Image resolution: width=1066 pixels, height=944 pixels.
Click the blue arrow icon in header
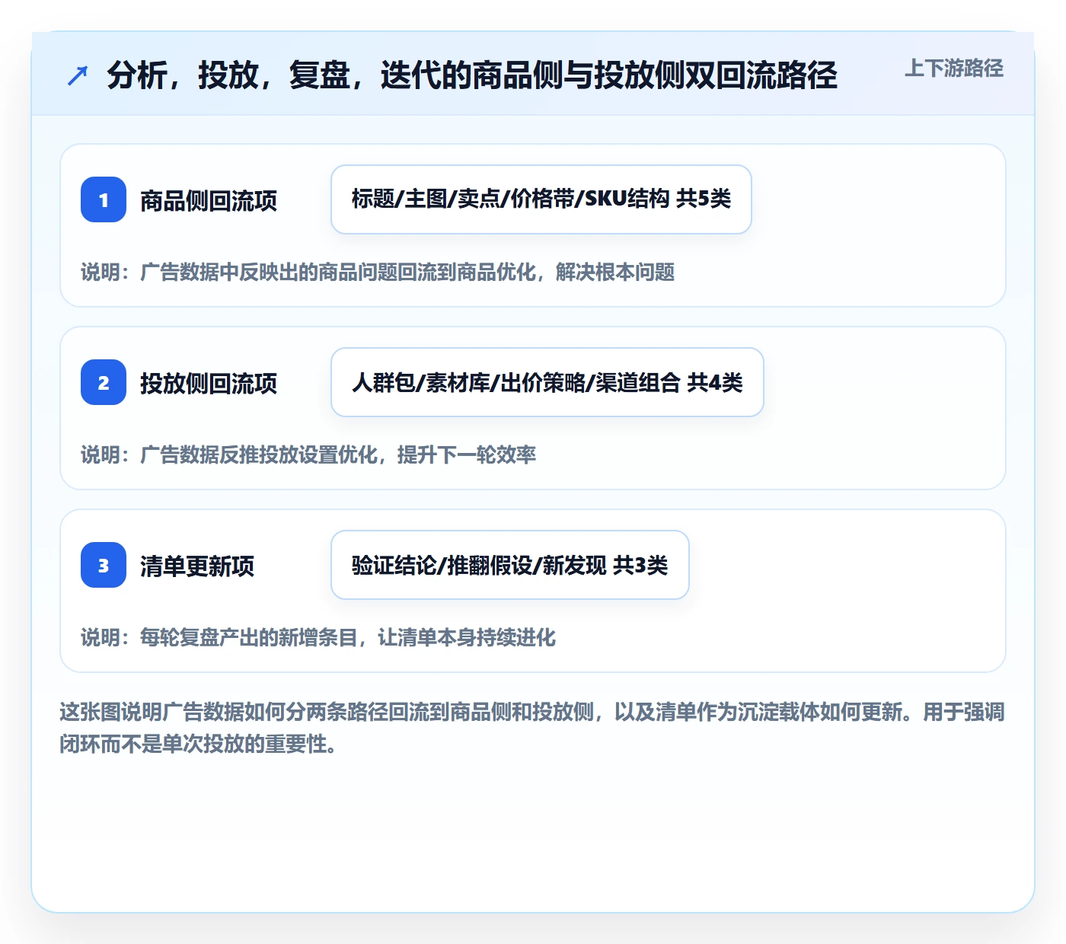coord(78,75)
